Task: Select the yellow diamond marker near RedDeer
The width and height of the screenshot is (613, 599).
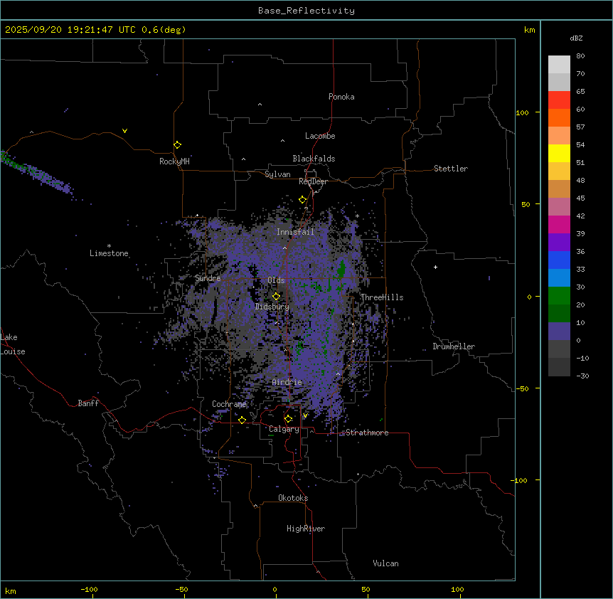Action: pos(302,200)
